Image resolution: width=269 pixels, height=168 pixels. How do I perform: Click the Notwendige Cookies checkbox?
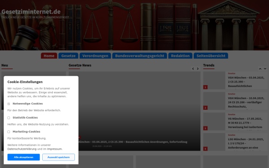[9, 104]
